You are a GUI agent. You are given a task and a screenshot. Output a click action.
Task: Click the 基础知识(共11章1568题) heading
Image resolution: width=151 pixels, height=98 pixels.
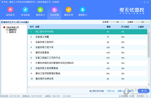pyautogui.click(x=15, y=22)
